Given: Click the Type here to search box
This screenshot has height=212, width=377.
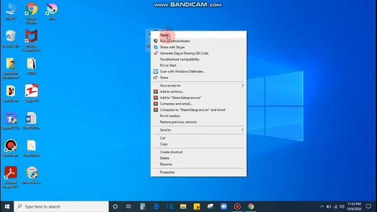Looking at the screenshot, I should (x=61, y=207).
